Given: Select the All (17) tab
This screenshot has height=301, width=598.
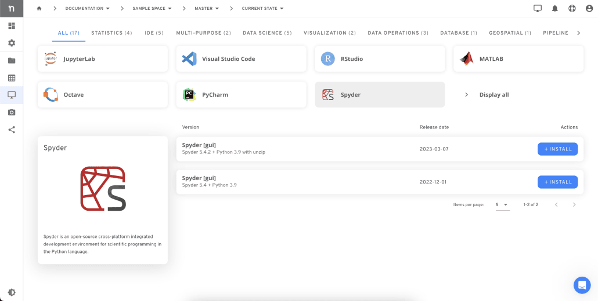Looking at the screenshot, I should pos(69,33).
